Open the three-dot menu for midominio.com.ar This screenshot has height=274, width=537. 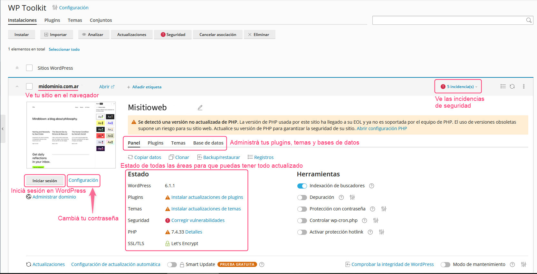tap(524, 86)
